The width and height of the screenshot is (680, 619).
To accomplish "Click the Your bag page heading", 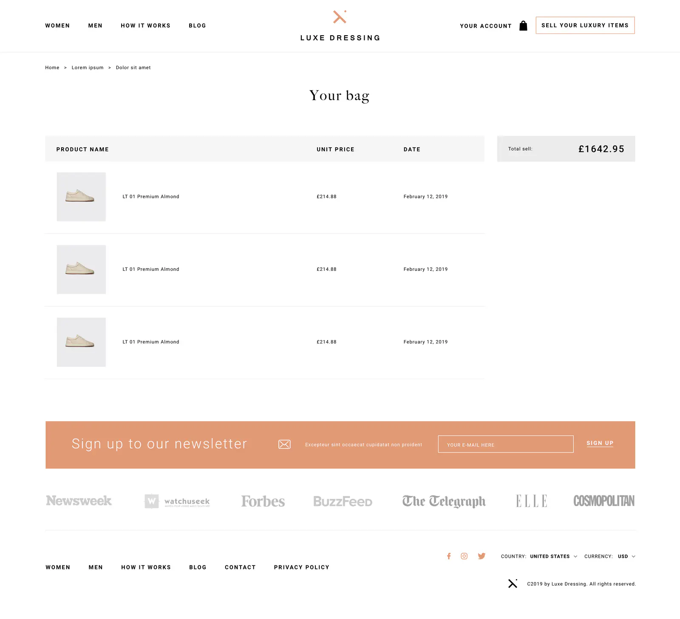I will click(340, 96).
